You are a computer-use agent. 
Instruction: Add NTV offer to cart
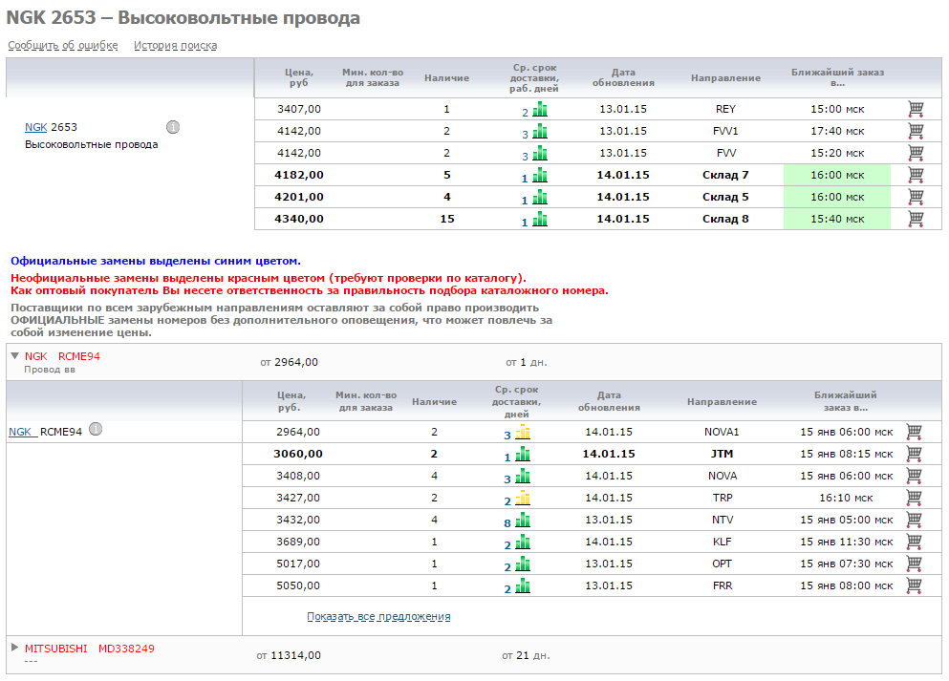click(x=914, y=519)
